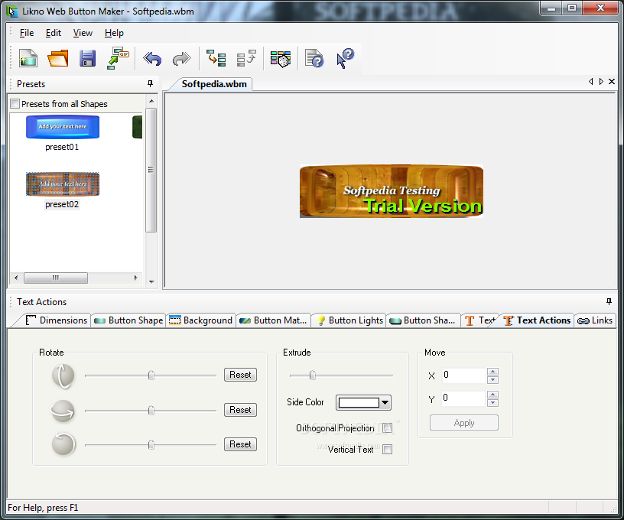Click the greyed save preset icon

246,58
